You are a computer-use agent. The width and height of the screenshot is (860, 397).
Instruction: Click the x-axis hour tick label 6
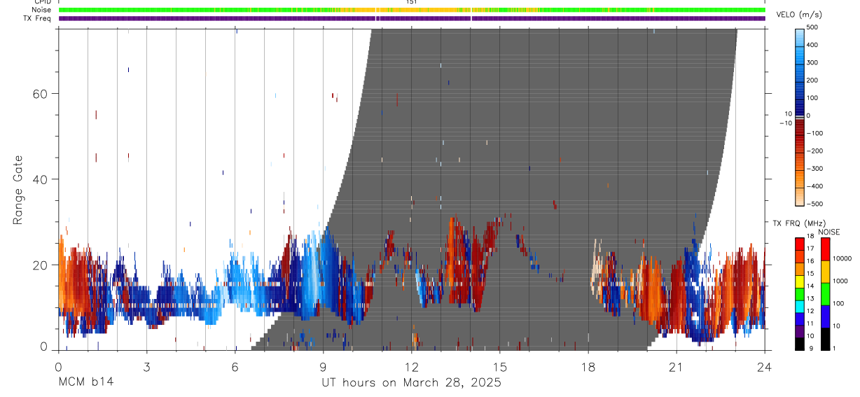coord(235,366)
